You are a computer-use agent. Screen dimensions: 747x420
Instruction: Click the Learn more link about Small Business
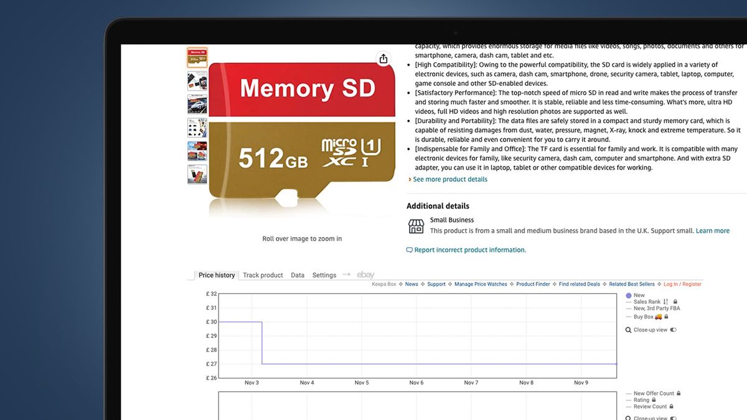pyautogui.click(x=713, y=230)
